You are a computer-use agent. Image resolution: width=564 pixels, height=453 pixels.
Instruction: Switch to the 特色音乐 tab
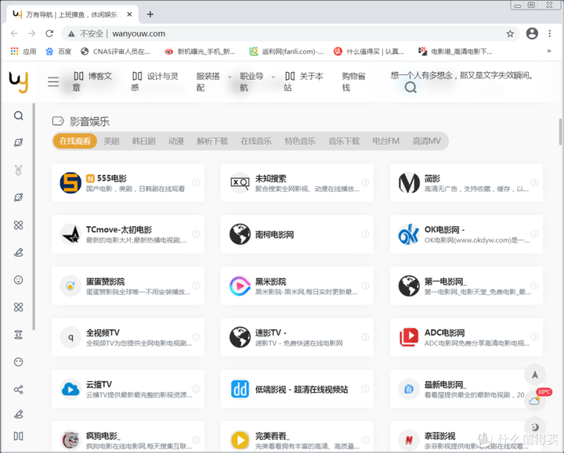pyautogui.click(x=300, y=141)
